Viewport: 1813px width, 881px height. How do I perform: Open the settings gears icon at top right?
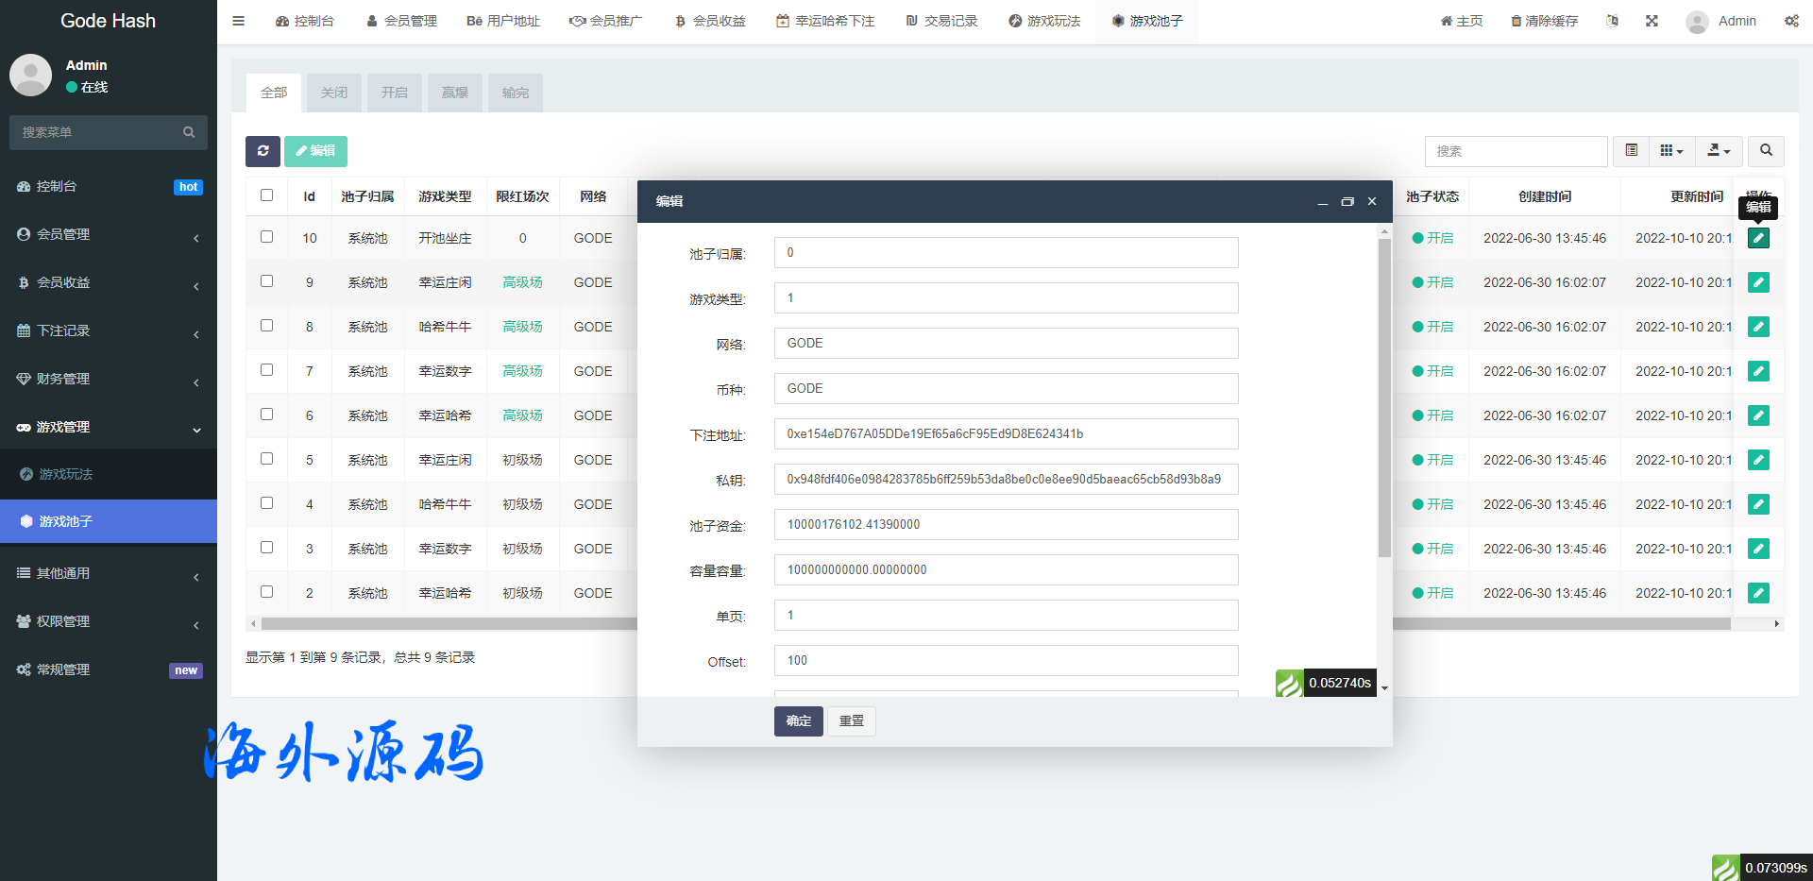pos(1791,21)
